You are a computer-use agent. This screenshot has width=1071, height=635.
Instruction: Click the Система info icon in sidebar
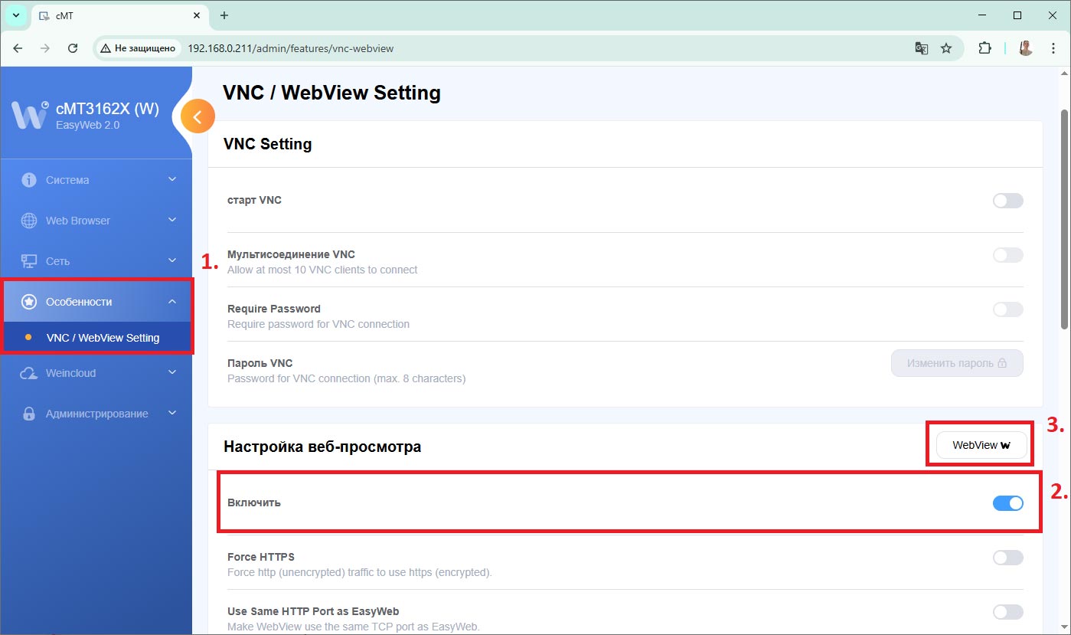[29, 180]
